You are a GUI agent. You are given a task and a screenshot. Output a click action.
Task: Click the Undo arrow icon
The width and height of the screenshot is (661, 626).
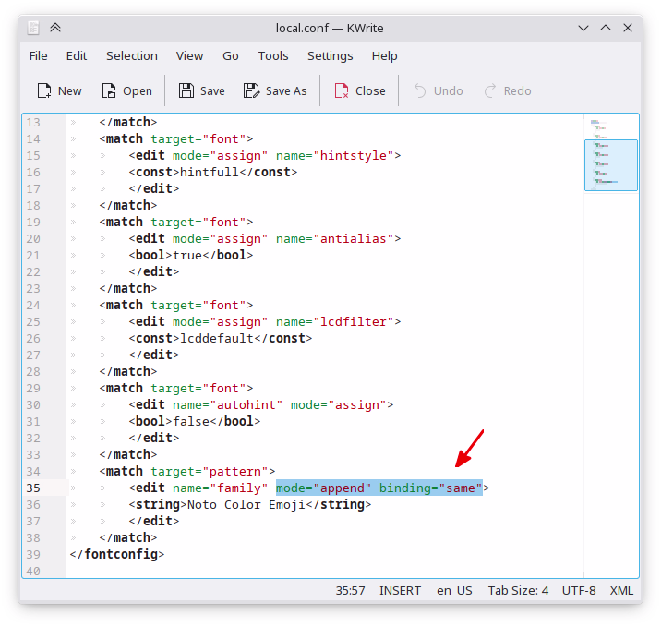(420, 90)
